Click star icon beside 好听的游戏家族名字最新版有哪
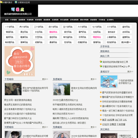Image resolution: width=138 pixels, height=138 pixels. point(101,102)
